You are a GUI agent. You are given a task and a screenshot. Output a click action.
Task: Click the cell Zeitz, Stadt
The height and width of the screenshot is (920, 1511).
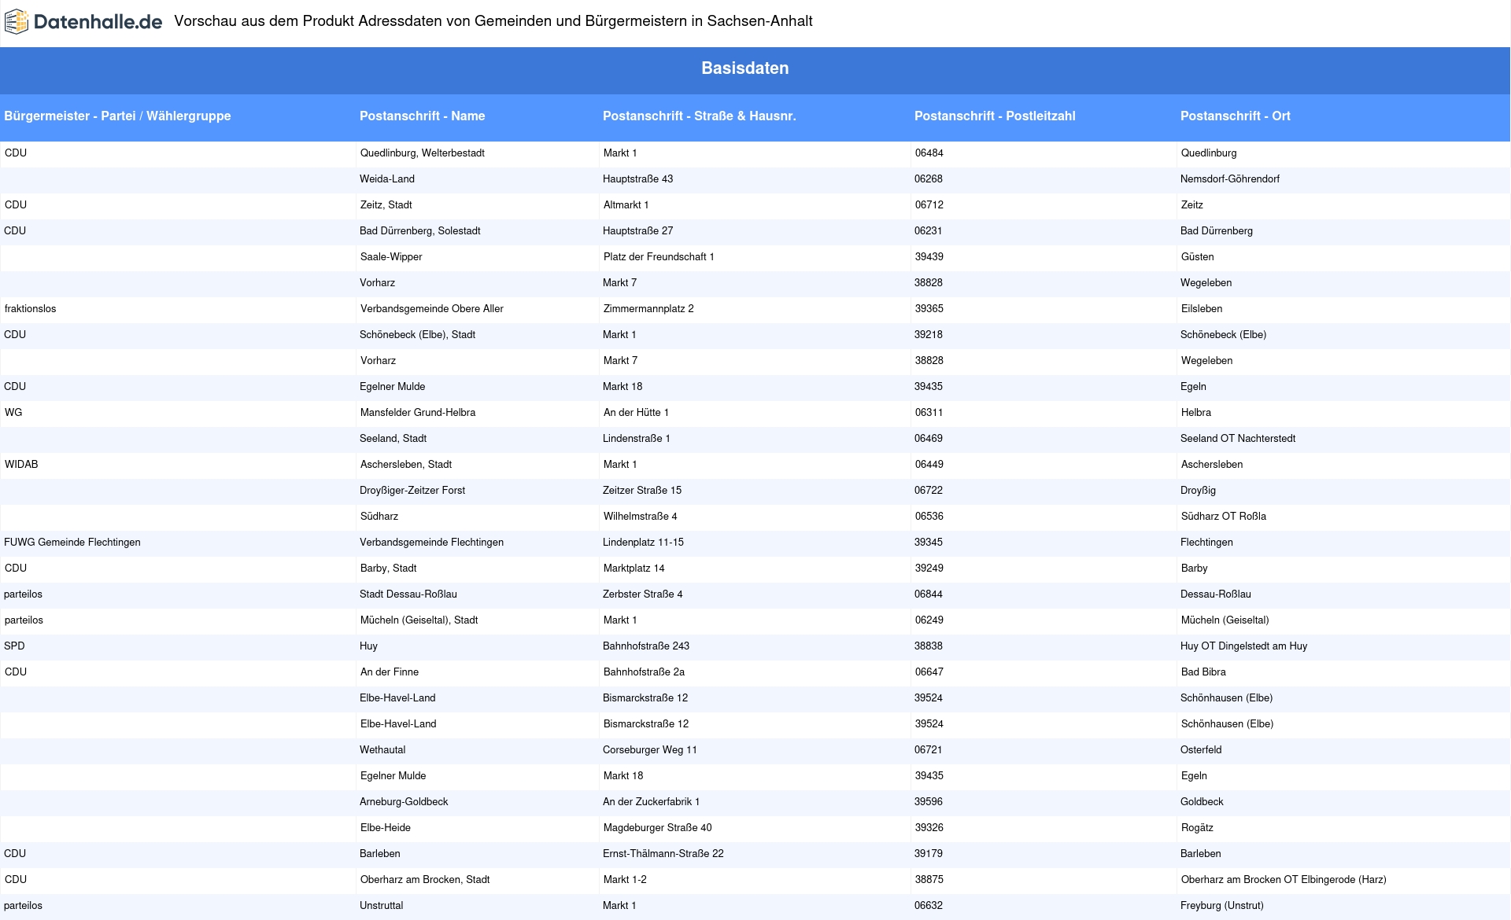386,205
